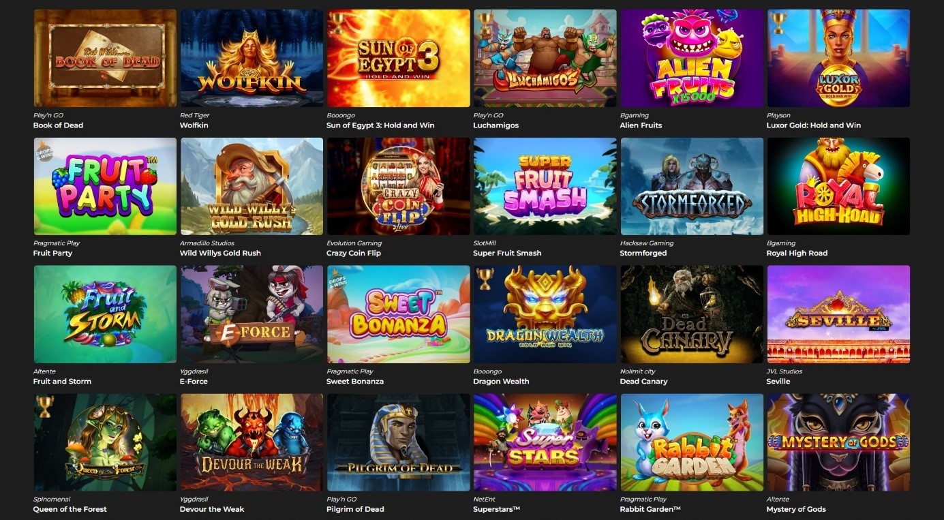Open the Stormforged game thumbnail

point(692,186)
